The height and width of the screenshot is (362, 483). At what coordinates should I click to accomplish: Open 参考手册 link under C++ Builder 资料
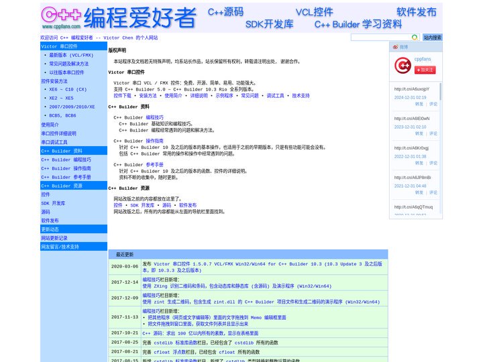(x=155, y=165)
